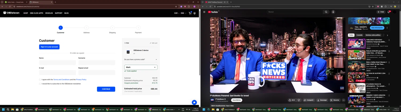
Task: Click Sign in to your account
Action: click(x=49, y=47)
